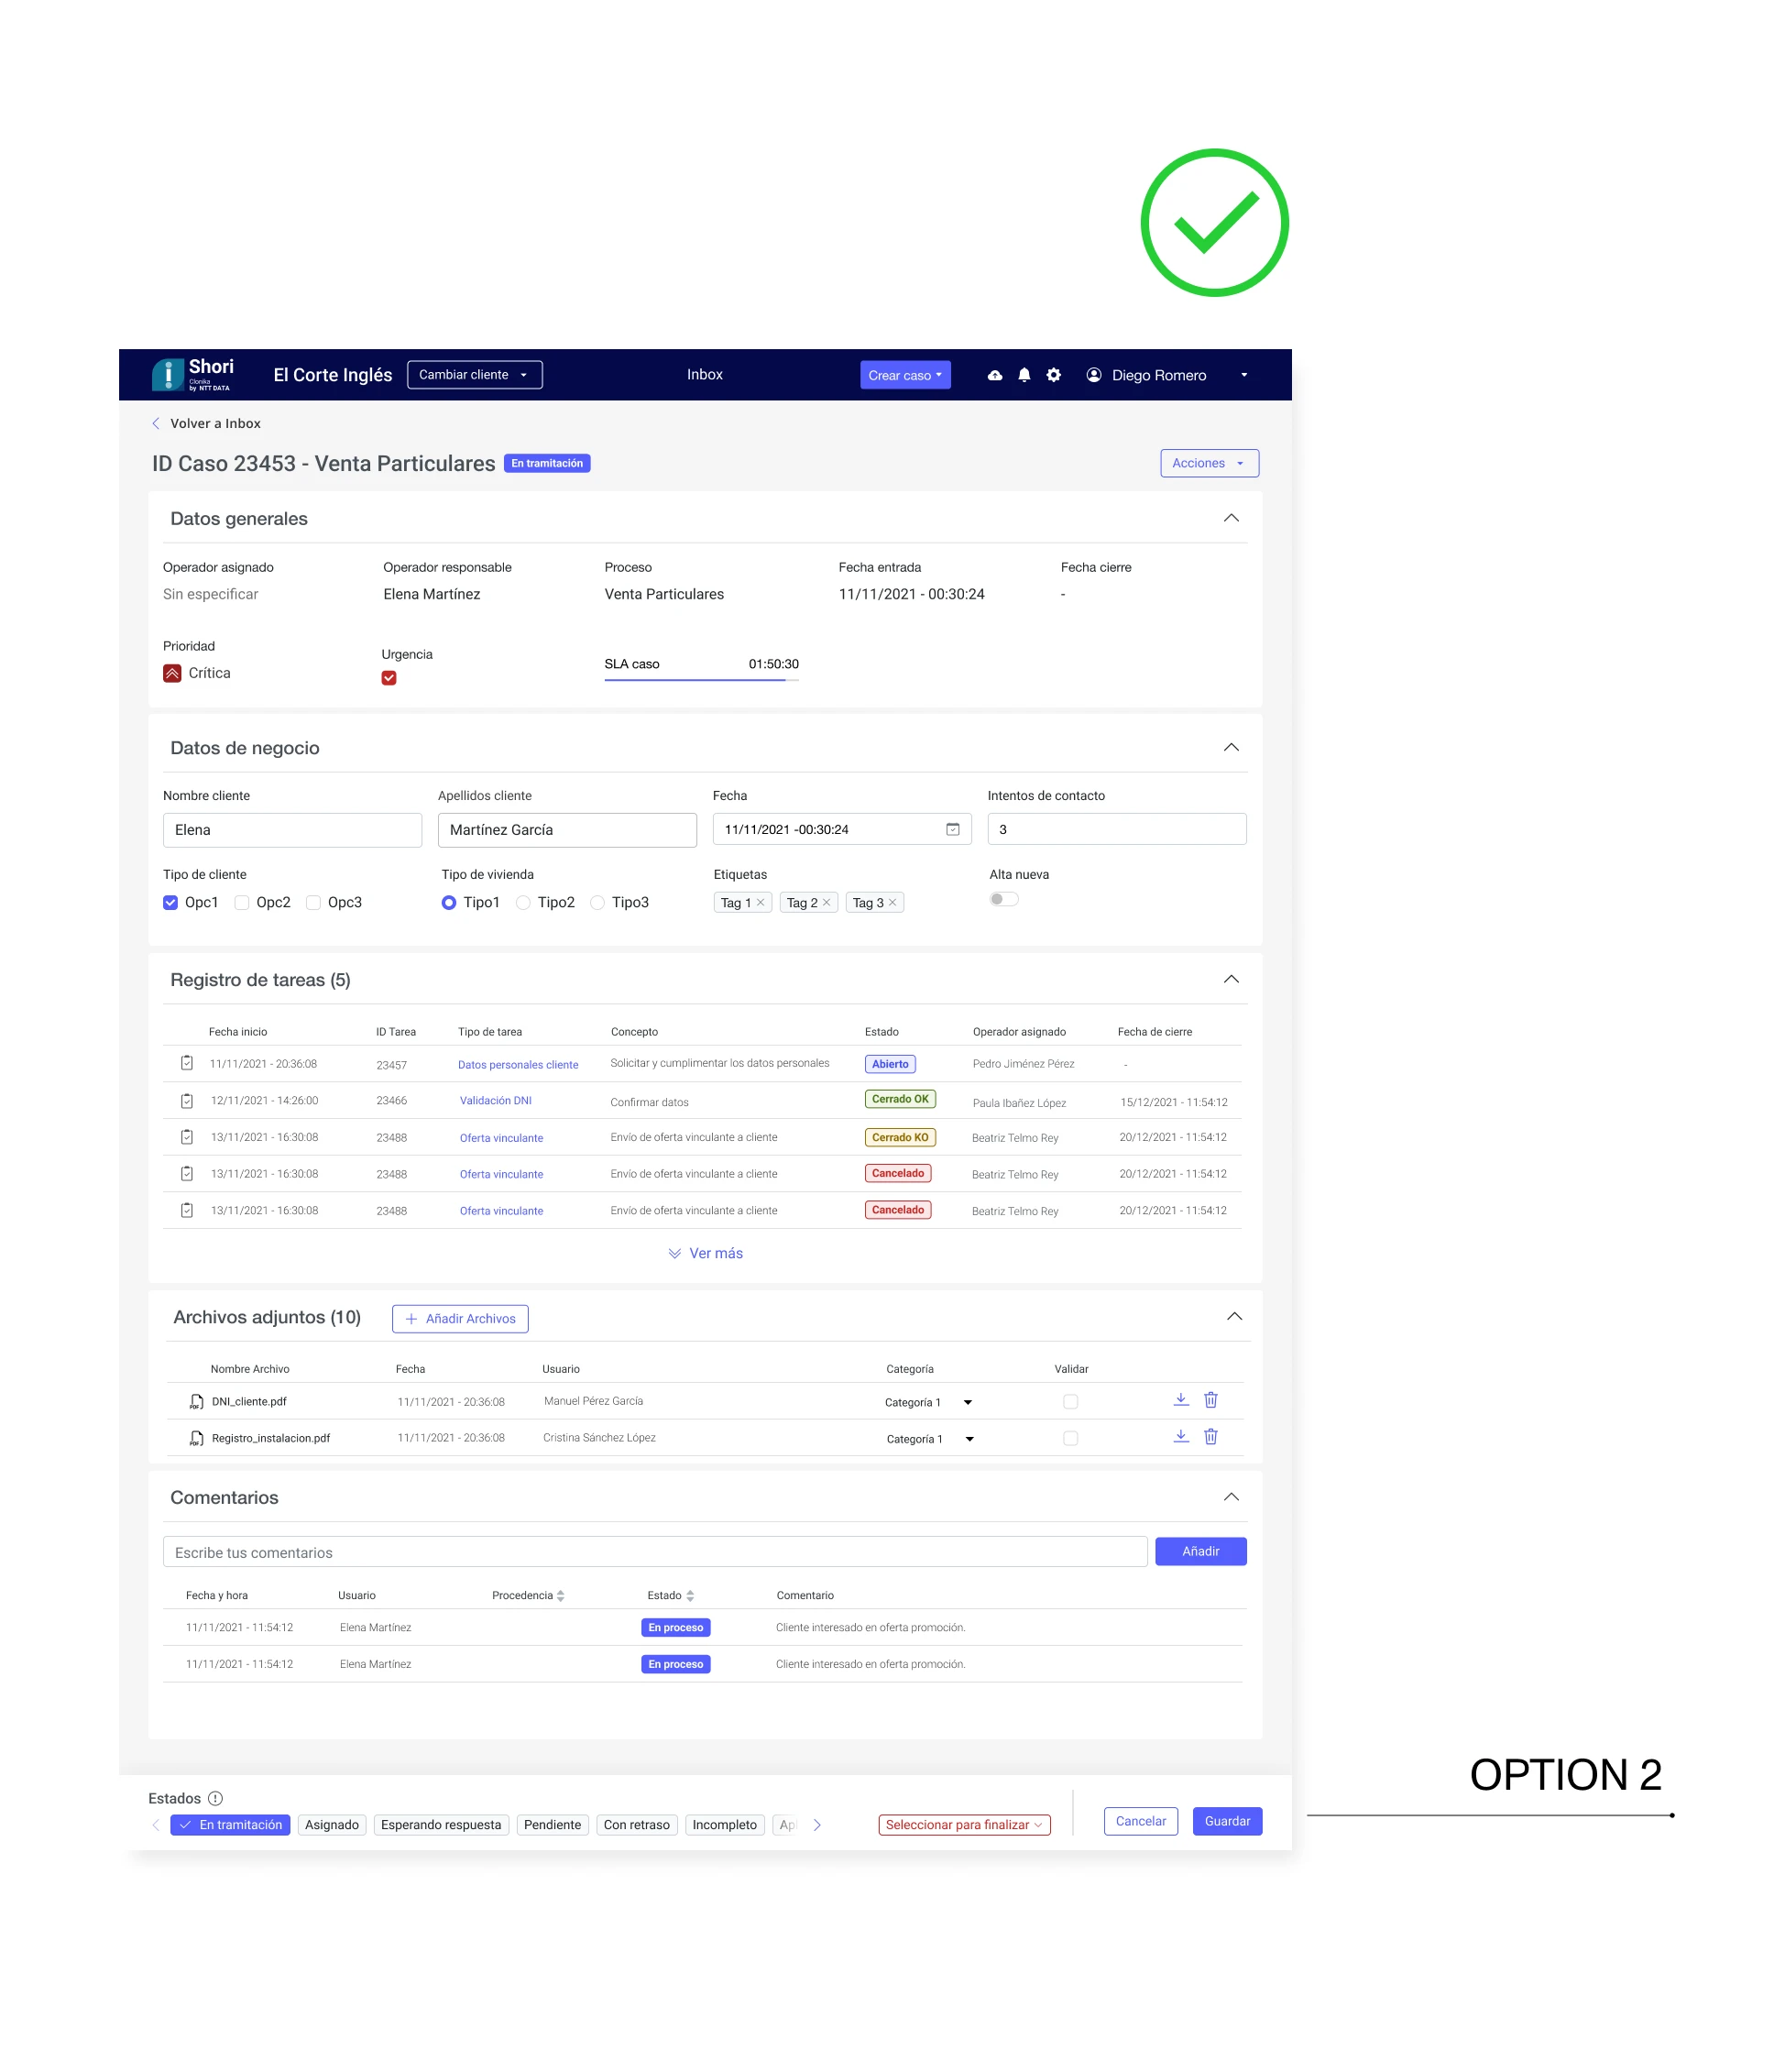Click task icon for Cerrado KO row
The image size is (1774, 2072).
[x=187, y=1137]
